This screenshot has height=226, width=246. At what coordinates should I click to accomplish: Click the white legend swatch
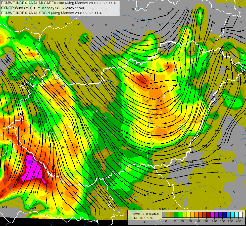coord(240,215)
